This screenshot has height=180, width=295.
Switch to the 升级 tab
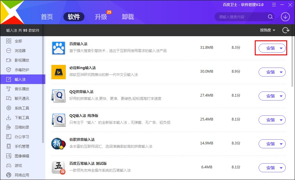point(101,17)
